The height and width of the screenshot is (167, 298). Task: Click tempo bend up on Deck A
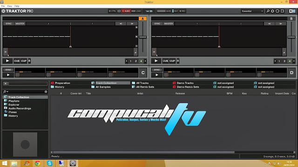click(132, 24)
